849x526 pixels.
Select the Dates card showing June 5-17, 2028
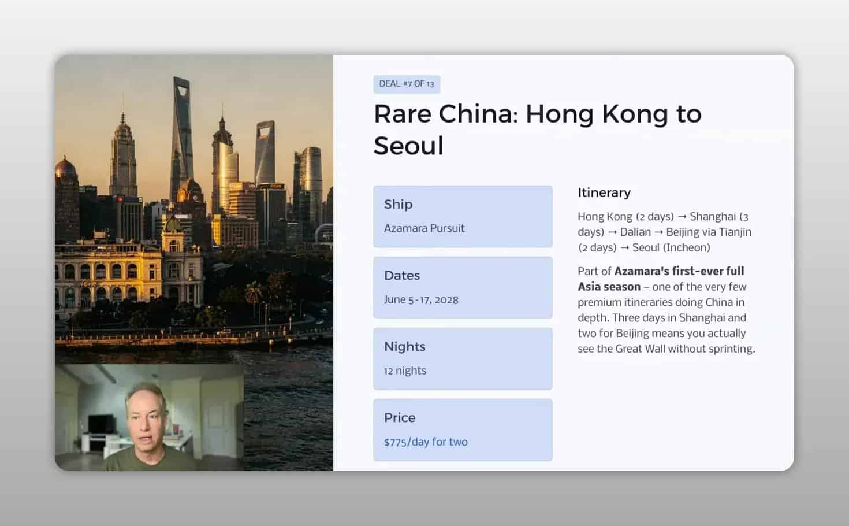[463, 287]
